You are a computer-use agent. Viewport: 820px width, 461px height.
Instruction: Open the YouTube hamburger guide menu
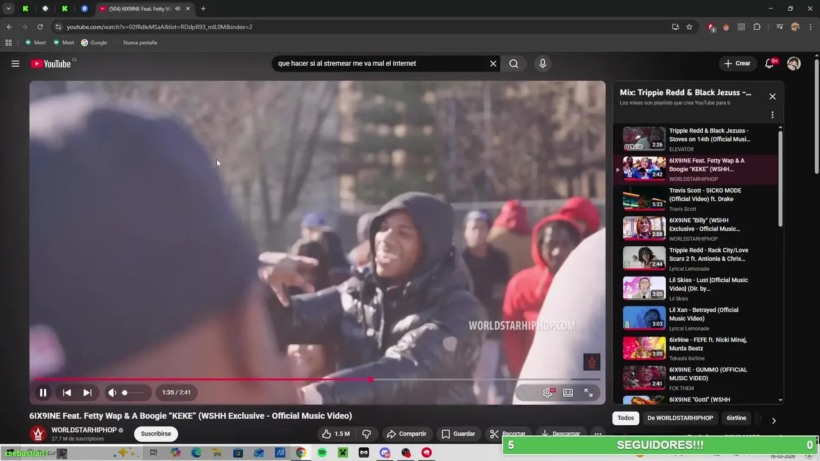15,63
